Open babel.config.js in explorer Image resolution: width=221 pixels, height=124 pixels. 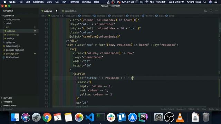[x=13, y=46]
